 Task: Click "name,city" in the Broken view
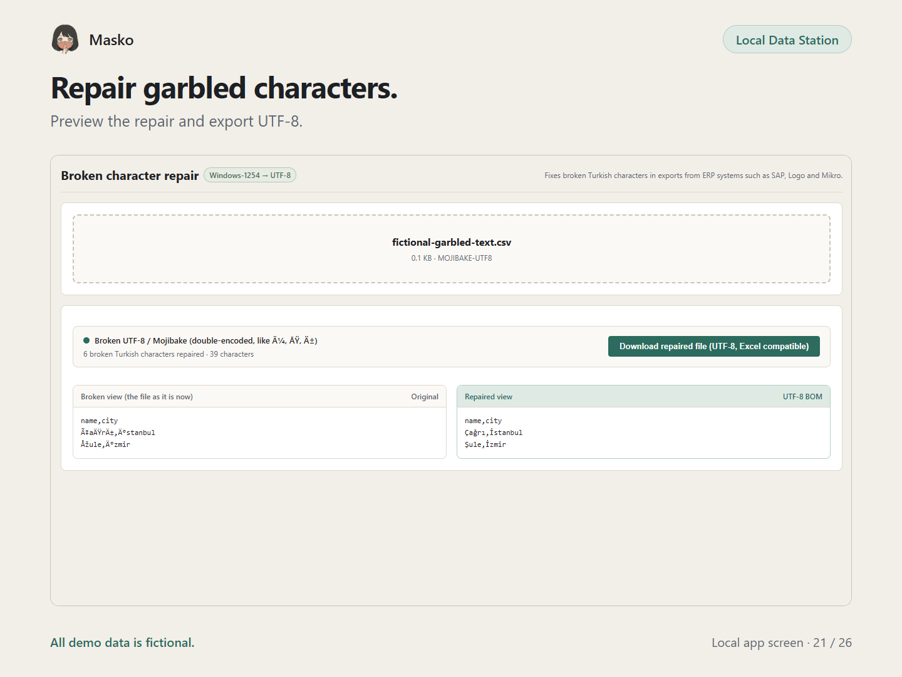click(99, 421)
